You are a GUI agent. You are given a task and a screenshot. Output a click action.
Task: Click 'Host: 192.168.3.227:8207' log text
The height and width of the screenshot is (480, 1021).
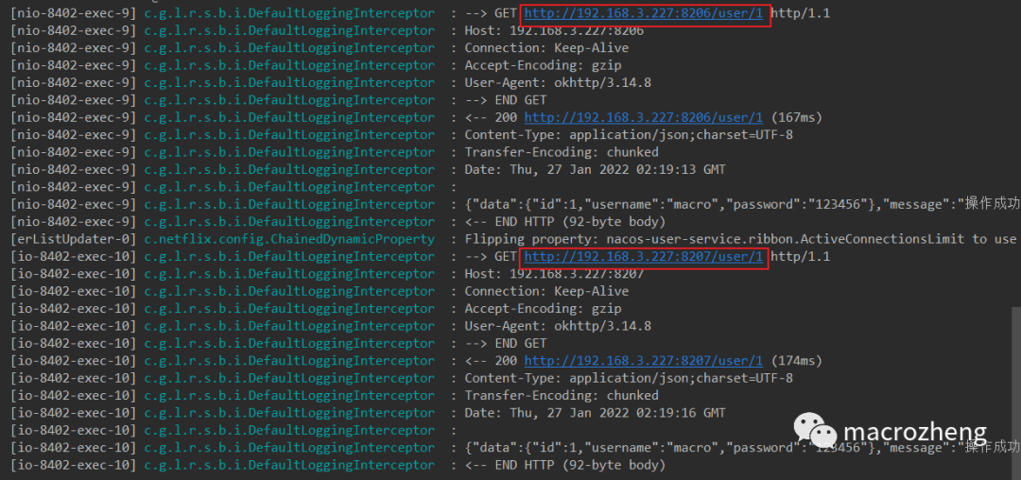(554, 274)
